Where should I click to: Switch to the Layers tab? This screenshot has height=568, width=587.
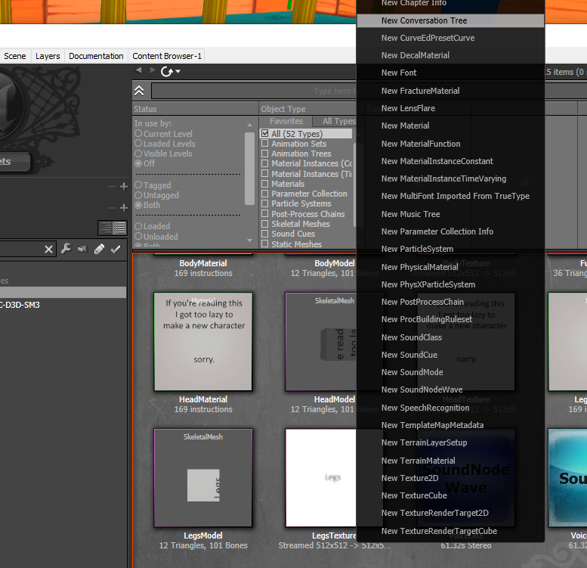[48, 56]
